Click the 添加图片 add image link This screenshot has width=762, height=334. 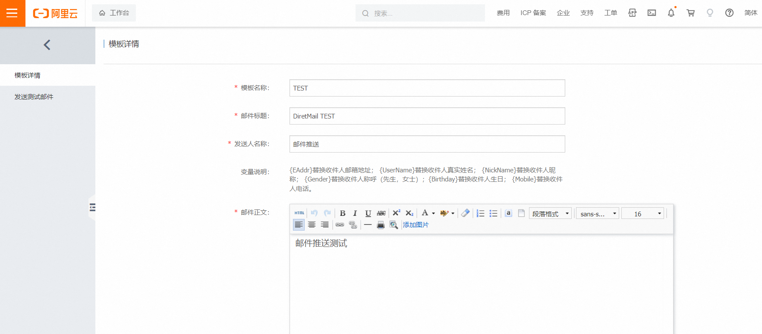coord(416,225)
